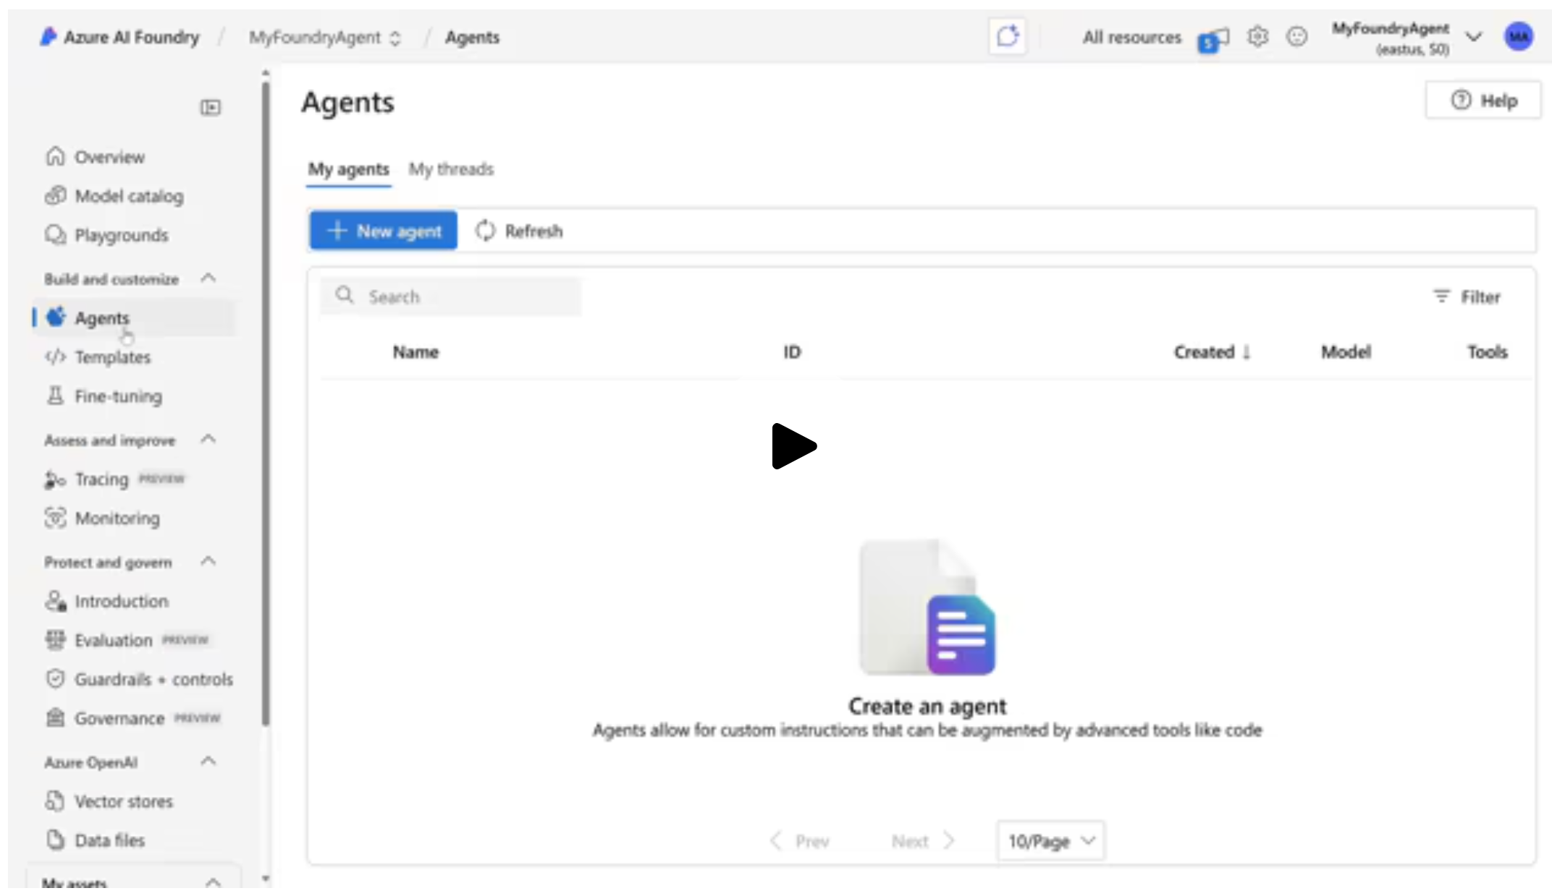Click the Governance building icon
1552x896 pixels.
[55, 717]
